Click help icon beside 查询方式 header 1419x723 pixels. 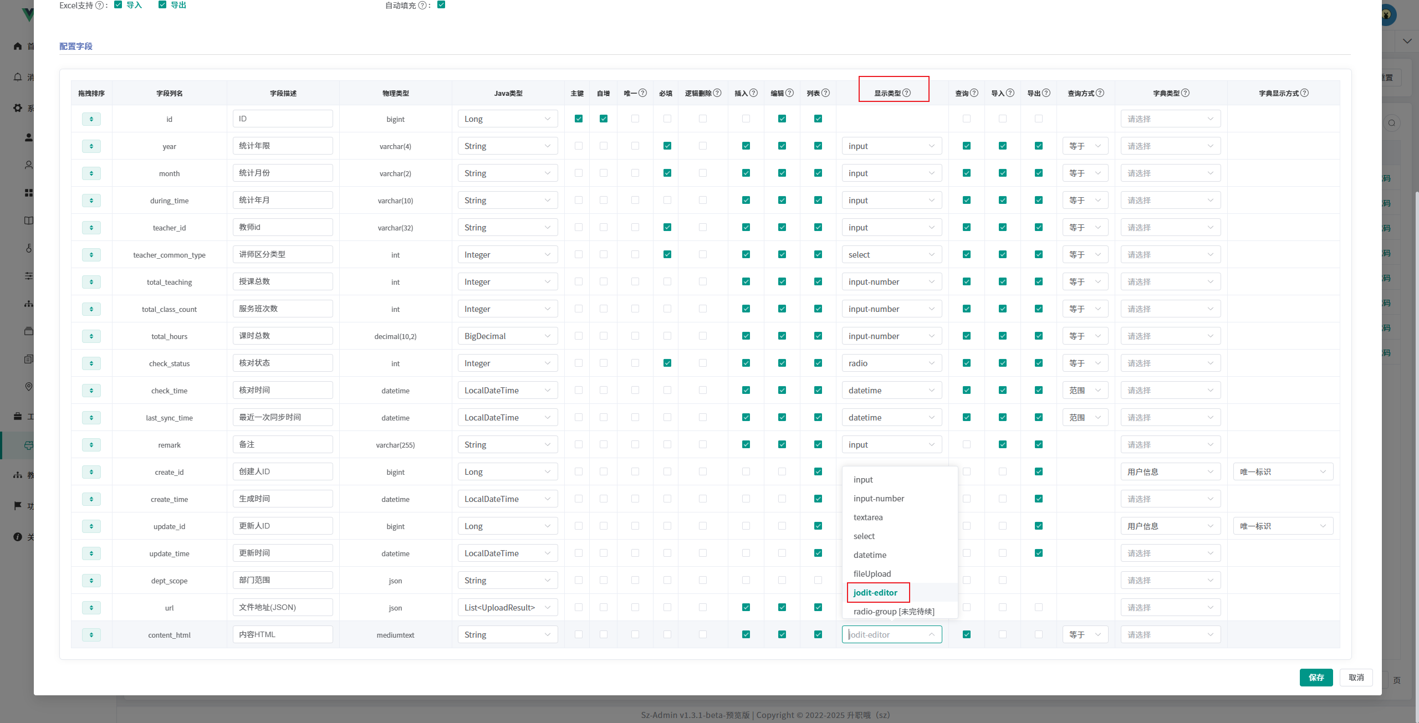[x=1100, y=93]
